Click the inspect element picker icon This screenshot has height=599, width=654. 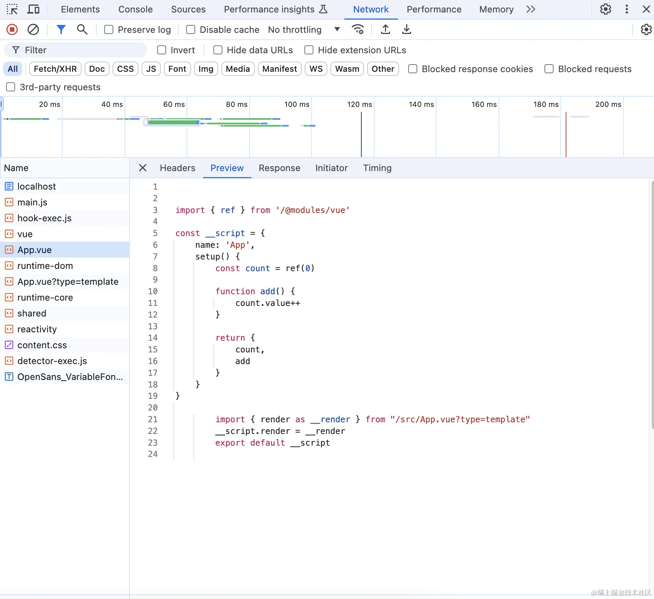[x=12, y=9]
